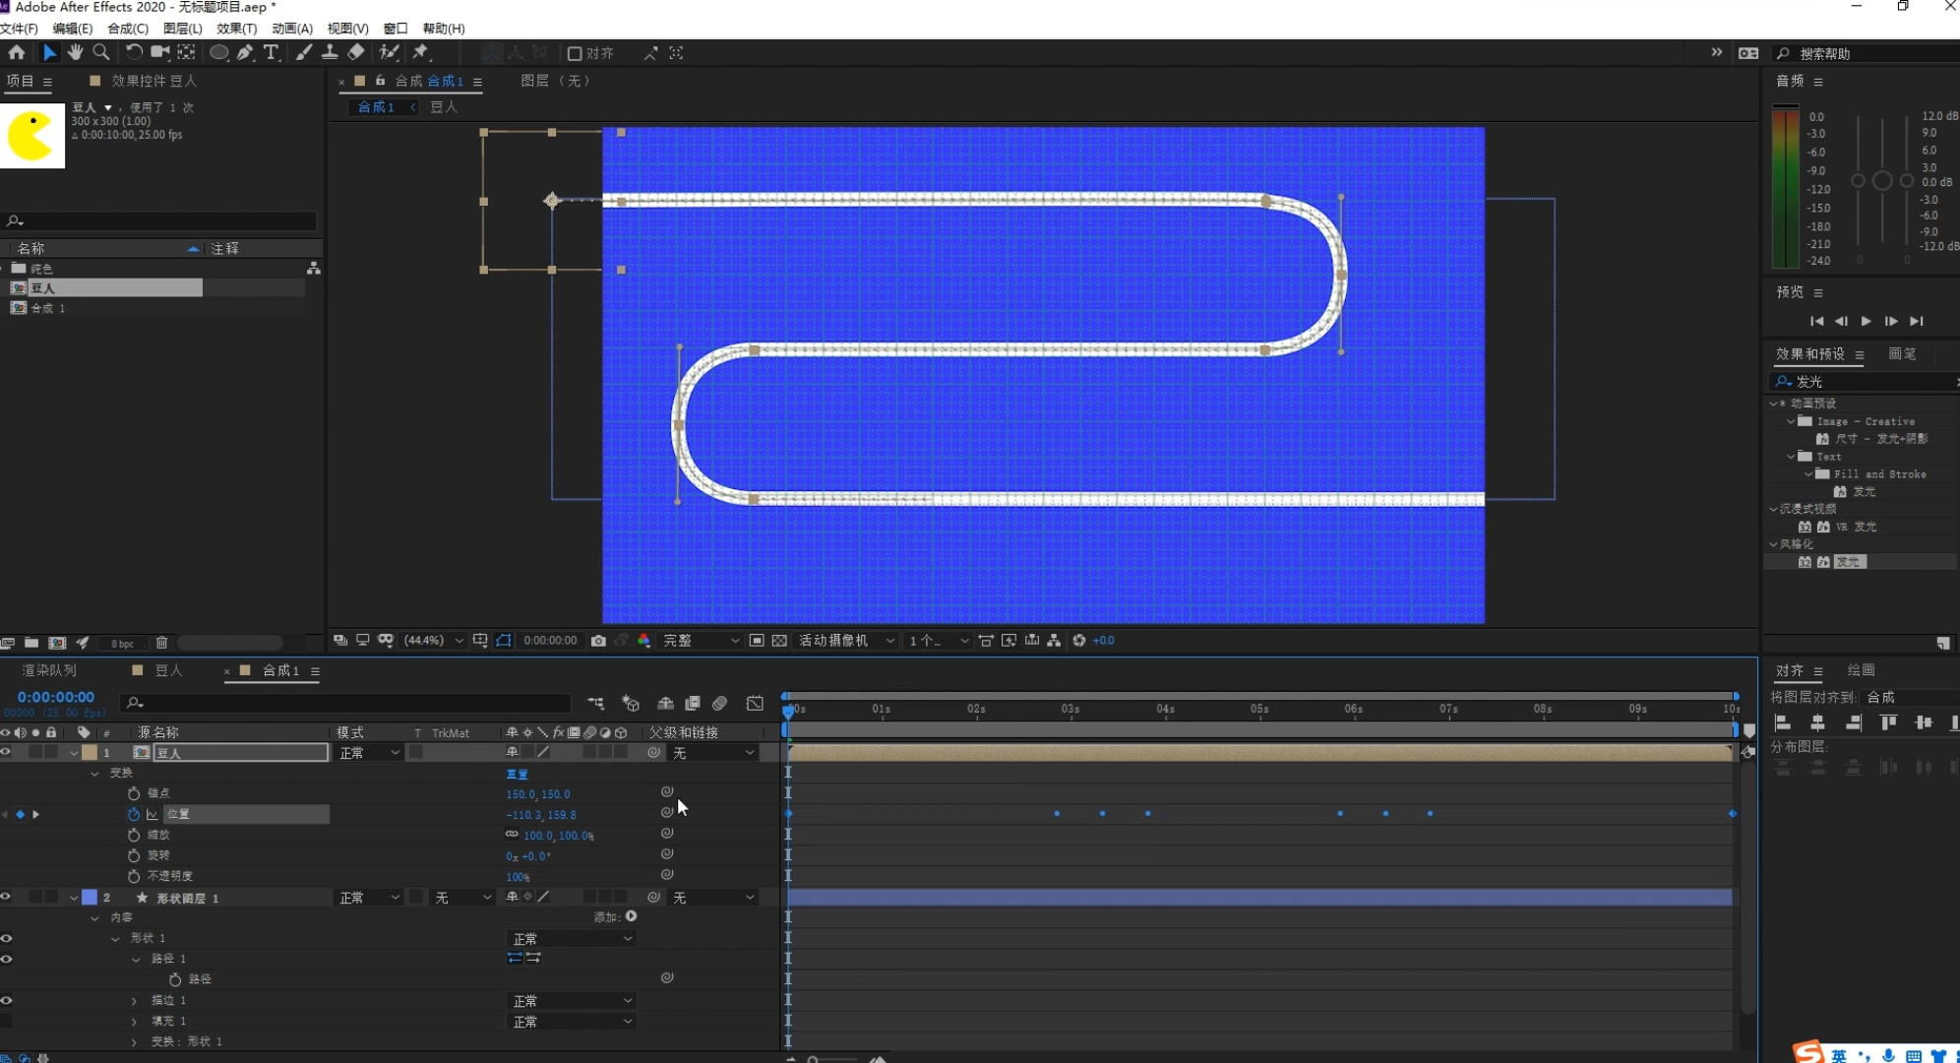
Task: Toggle visibility of 路径 1
Action: click(x=6, y=959)
